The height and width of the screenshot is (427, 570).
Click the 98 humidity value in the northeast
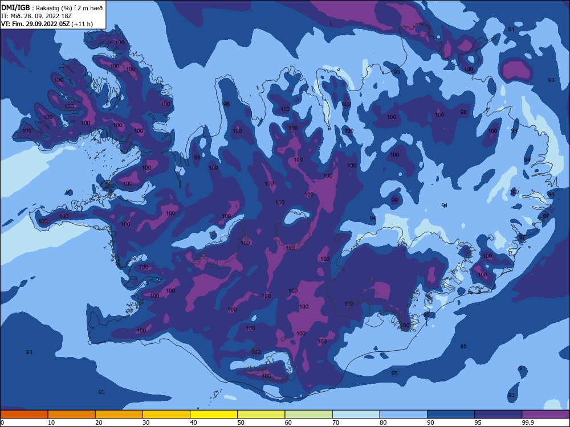(x=463, y=112)
